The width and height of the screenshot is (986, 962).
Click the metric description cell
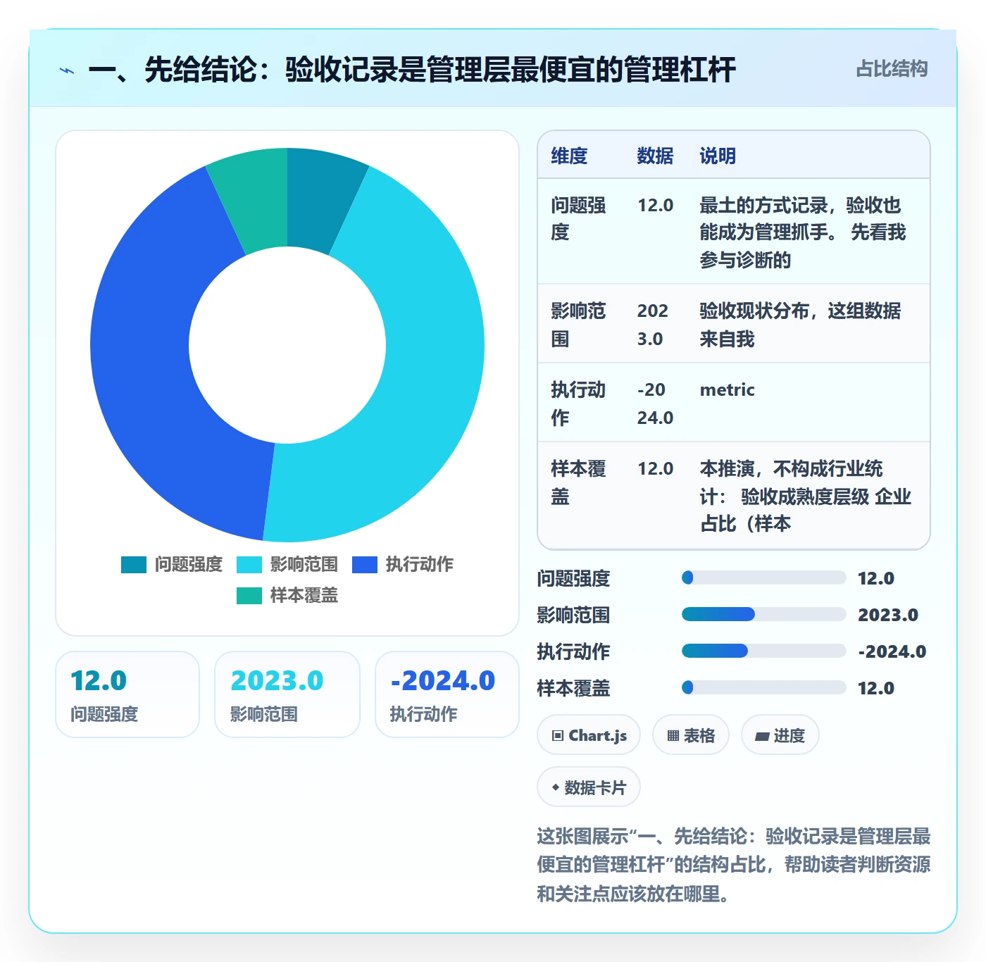808,403
